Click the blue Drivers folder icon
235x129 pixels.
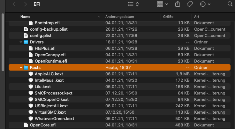tap(26, 42)
